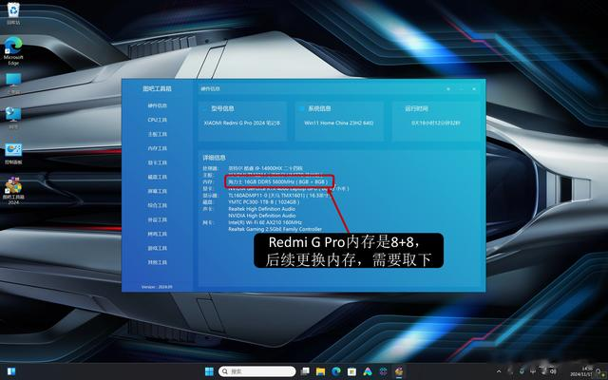Close the 图吧工具箱 window
608x380 pixels.
pyautogui.click(x=474, y=88)
